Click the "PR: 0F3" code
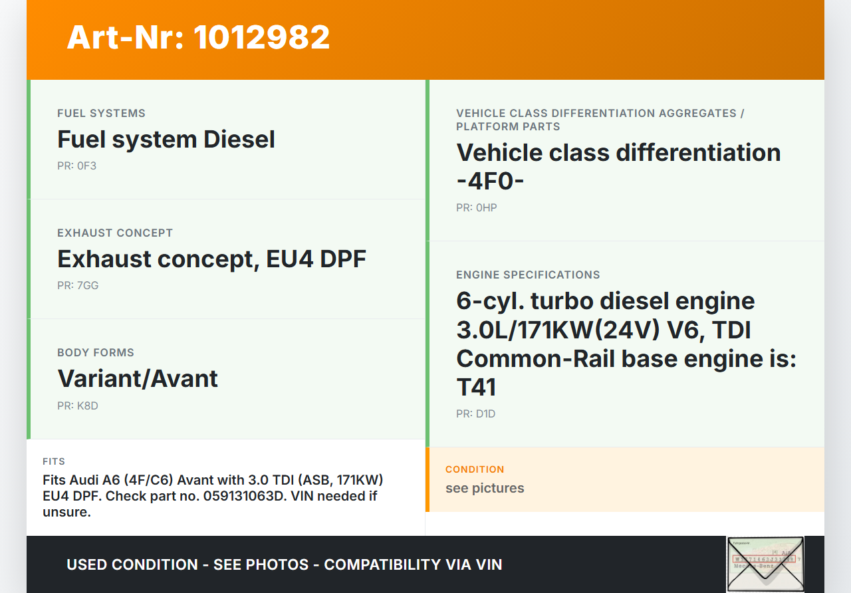 (x=76, y=166)
